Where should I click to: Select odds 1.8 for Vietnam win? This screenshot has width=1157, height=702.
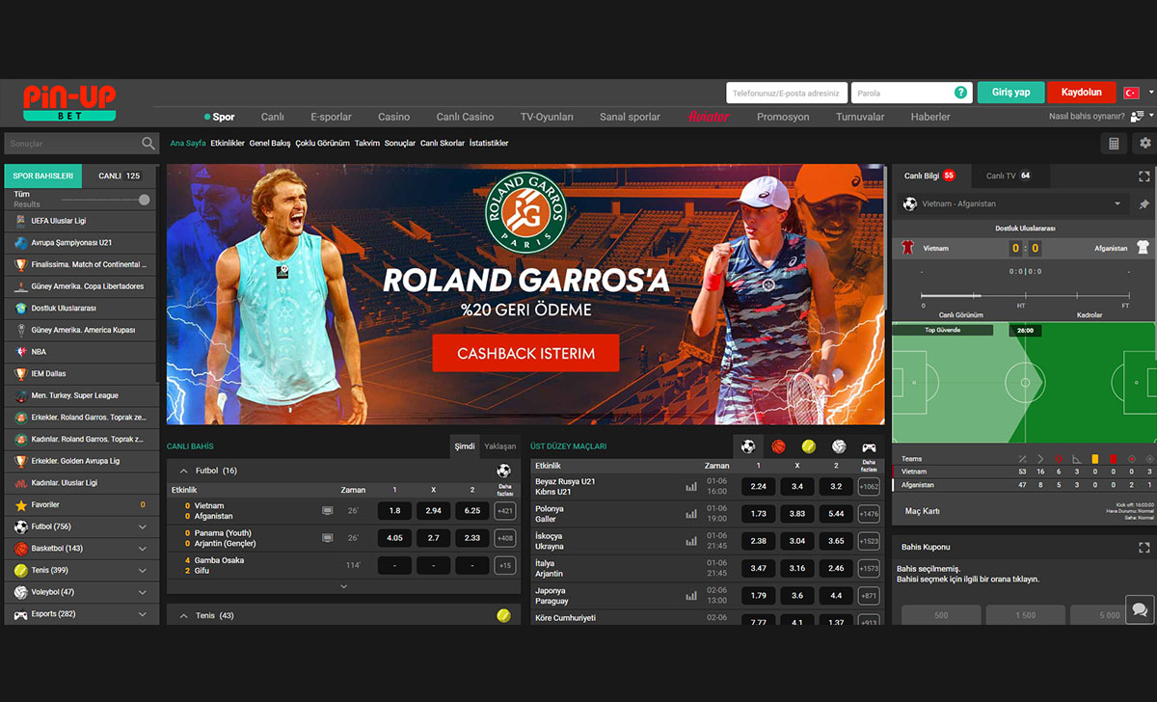[x=394, y=511]
